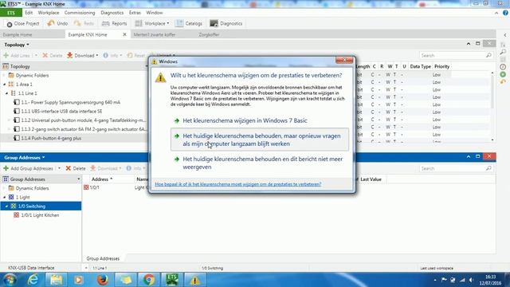Click Delete in Group Addresses toolbar
This screenshot has width=510, height=287.
coord(76,168)
